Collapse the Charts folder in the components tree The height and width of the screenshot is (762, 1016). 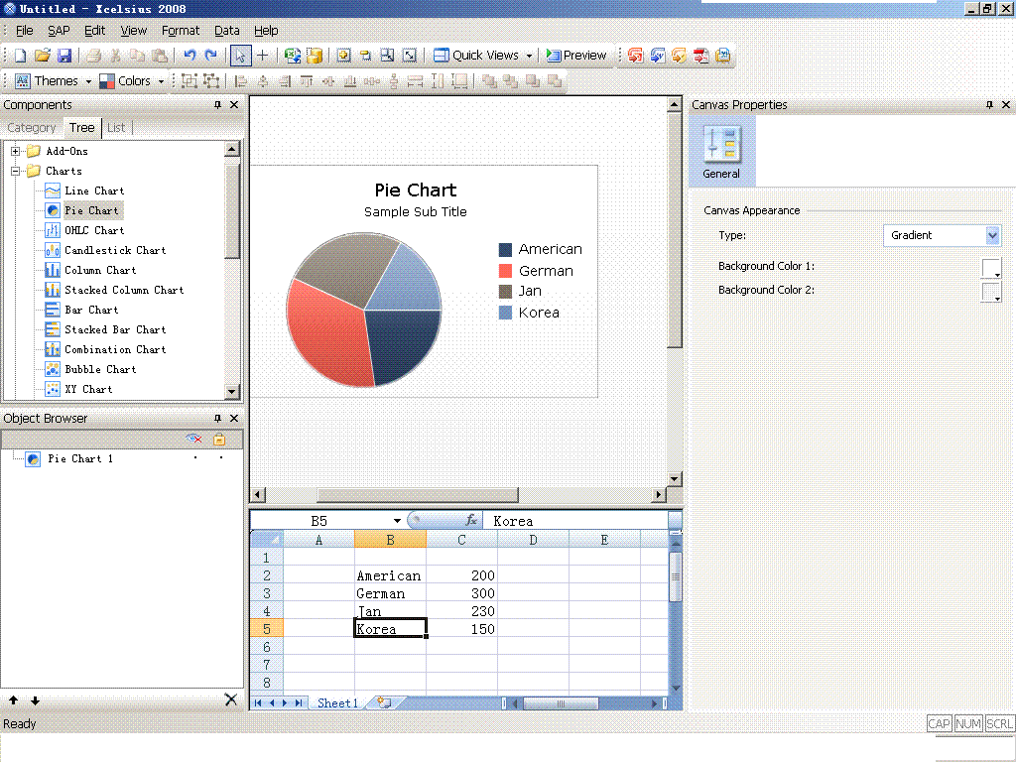[17, 170]
